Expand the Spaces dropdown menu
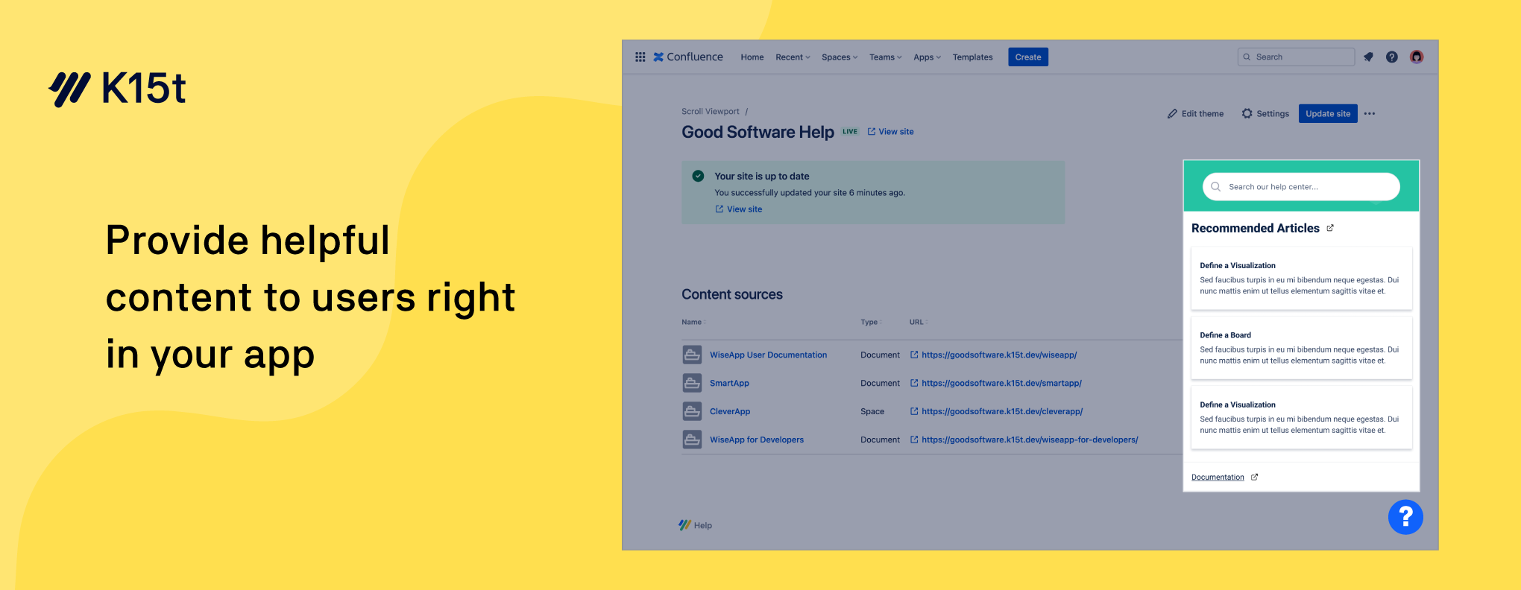The width and height of the screenshot is (1521, 590). [840, 57]
